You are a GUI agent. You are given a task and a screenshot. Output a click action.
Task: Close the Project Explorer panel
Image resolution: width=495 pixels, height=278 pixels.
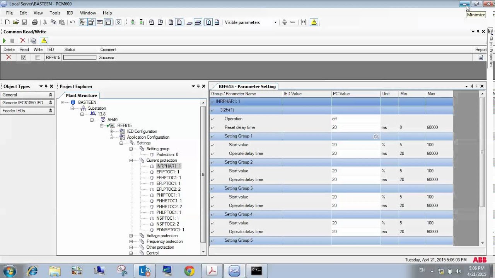click(x=204, y=86)
